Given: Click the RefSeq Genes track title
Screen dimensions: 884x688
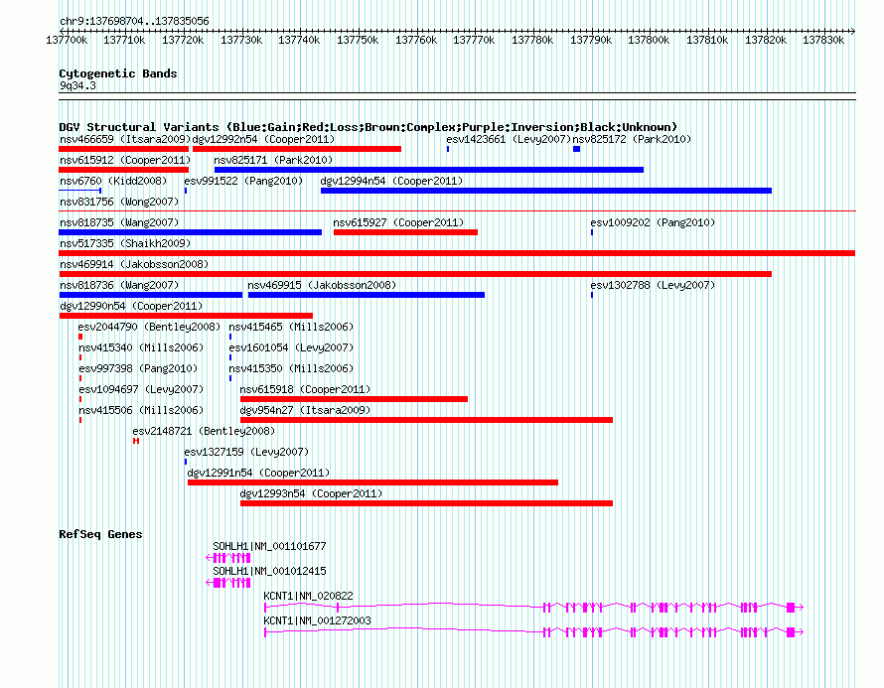Looking at the screenshot, I should (100, 534).
